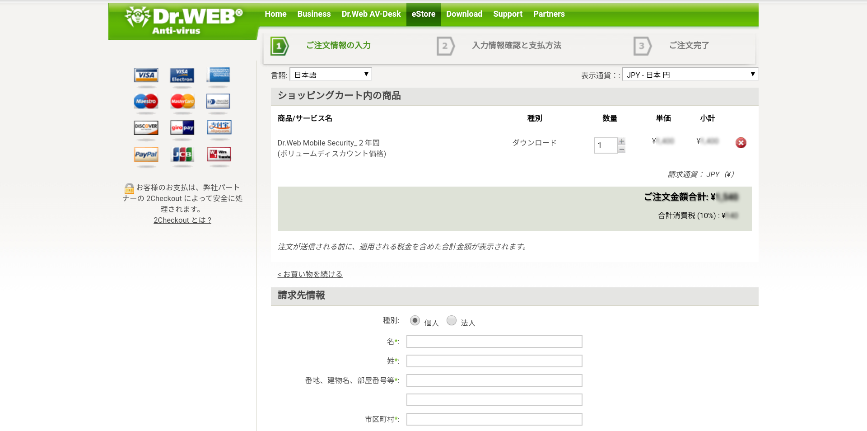Open the 表示通貨 currency dropdown

pos(690,75)
